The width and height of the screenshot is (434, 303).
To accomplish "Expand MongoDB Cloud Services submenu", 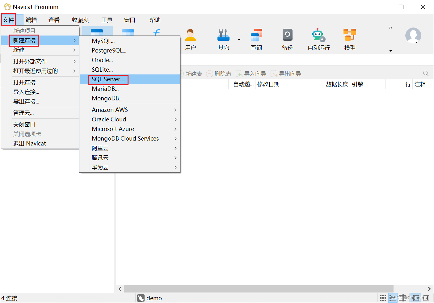I will coord(175,139).
